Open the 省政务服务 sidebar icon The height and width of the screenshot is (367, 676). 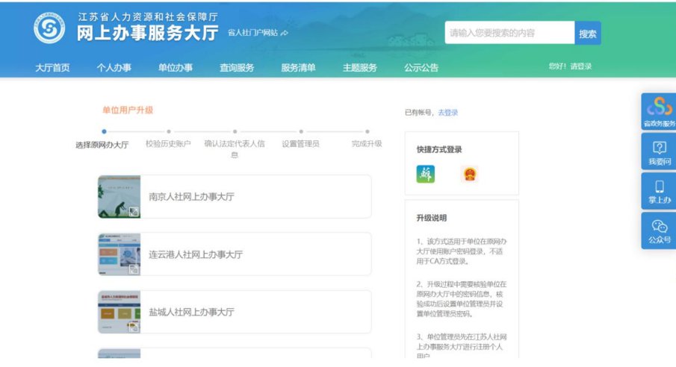[659, 111]
